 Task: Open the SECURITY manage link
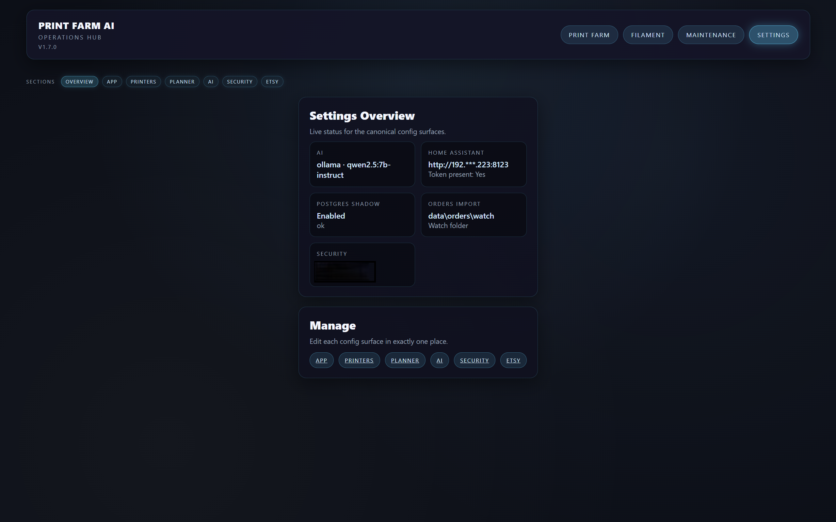click(474, 360)
